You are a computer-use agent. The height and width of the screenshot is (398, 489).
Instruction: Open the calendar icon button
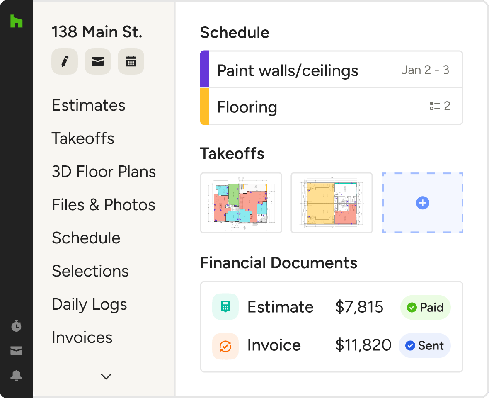[131, 62]
